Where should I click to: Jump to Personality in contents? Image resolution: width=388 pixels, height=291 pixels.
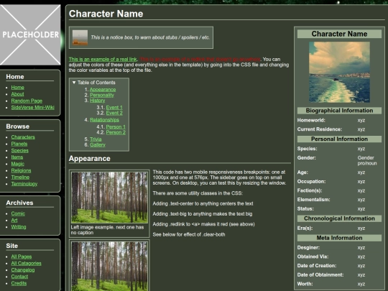102,95
